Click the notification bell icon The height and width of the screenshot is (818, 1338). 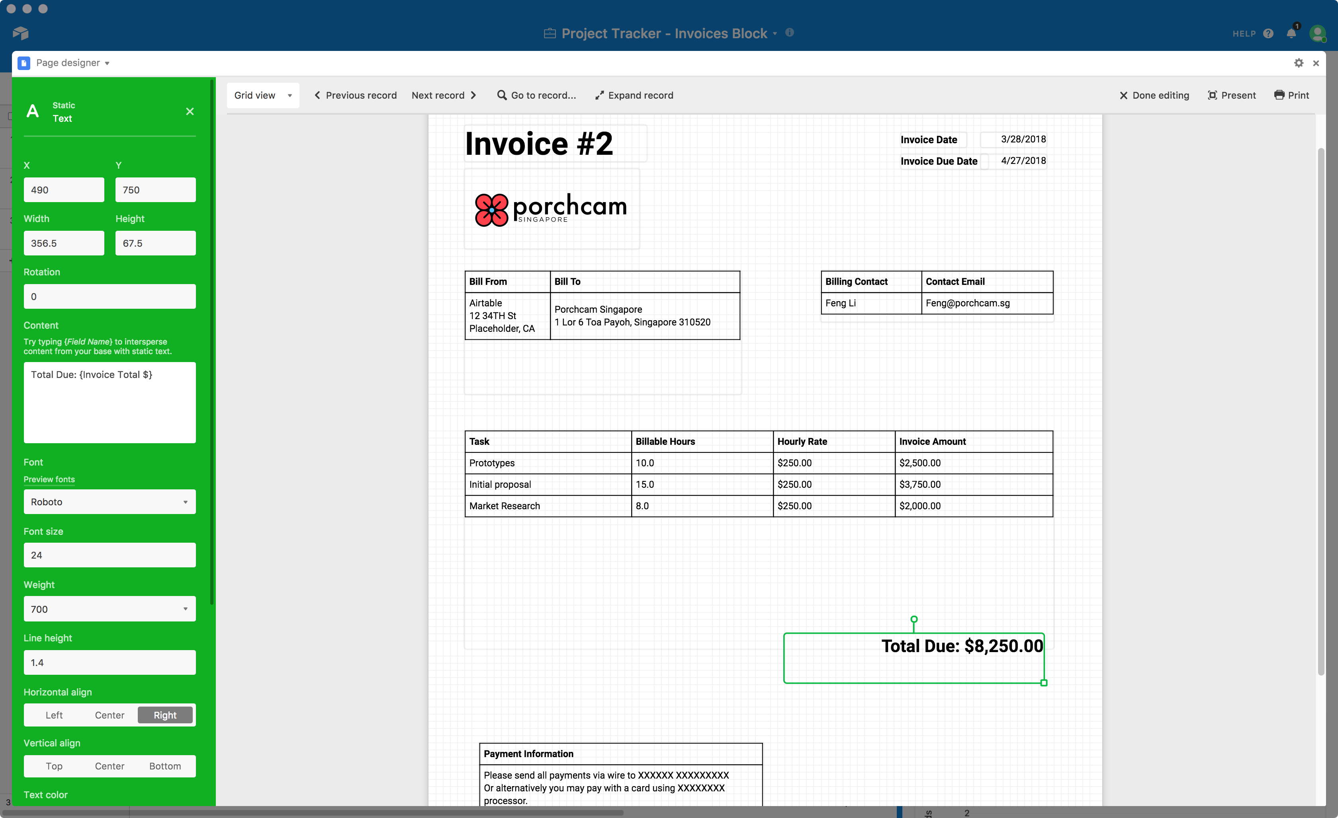[1291, 33]
